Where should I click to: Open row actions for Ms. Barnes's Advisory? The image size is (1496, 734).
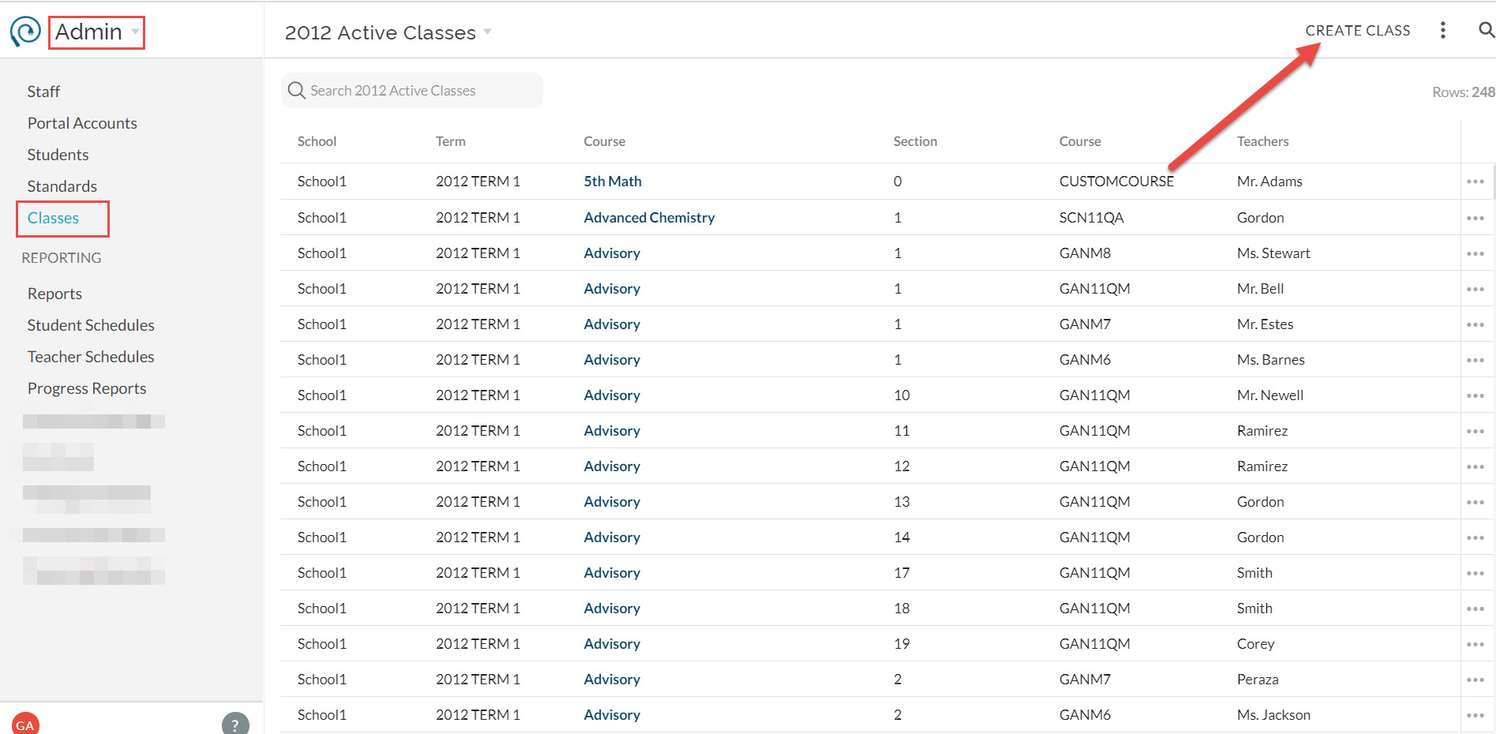click(1475, 360)
